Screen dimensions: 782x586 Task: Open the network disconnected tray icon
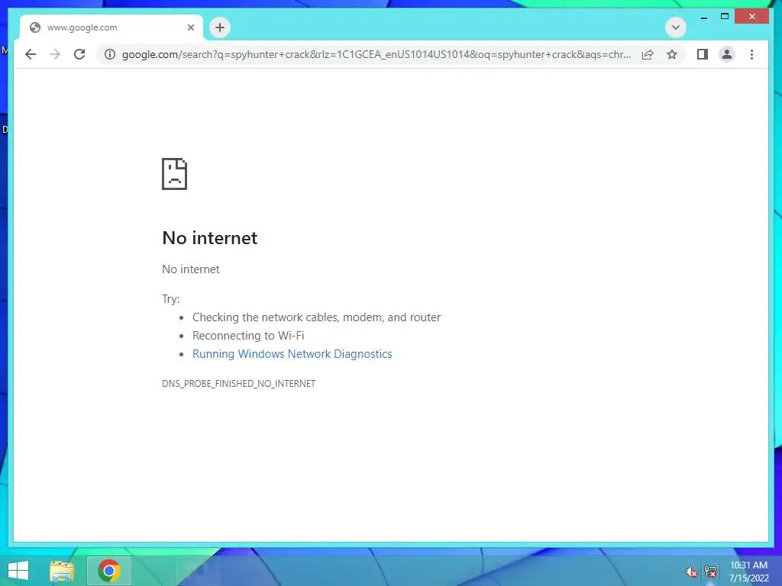coord(710,572)
